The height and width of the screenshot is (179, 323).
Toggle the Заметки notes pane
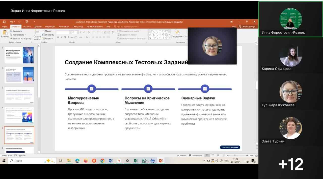[x=181, y=156]
